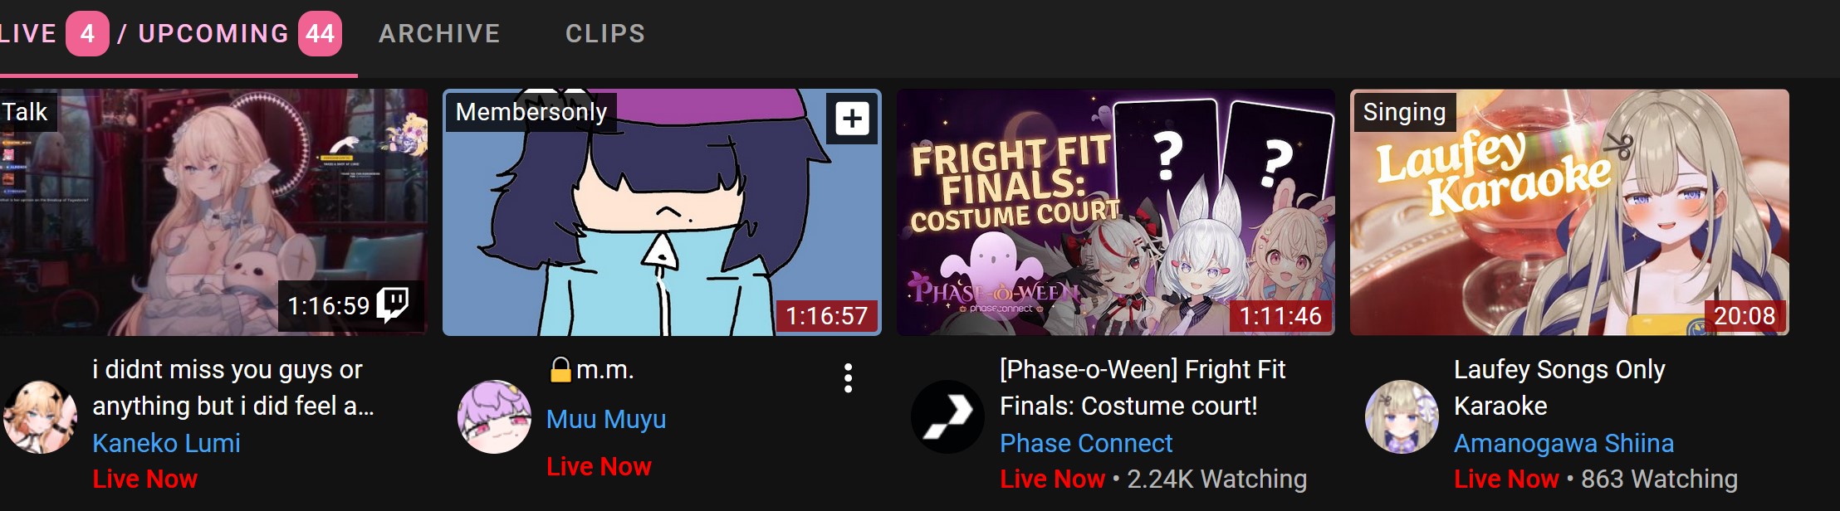
Task: Open Phase Connect channel logo avatar
Action: pyautogui.click(x=947, y=417)
